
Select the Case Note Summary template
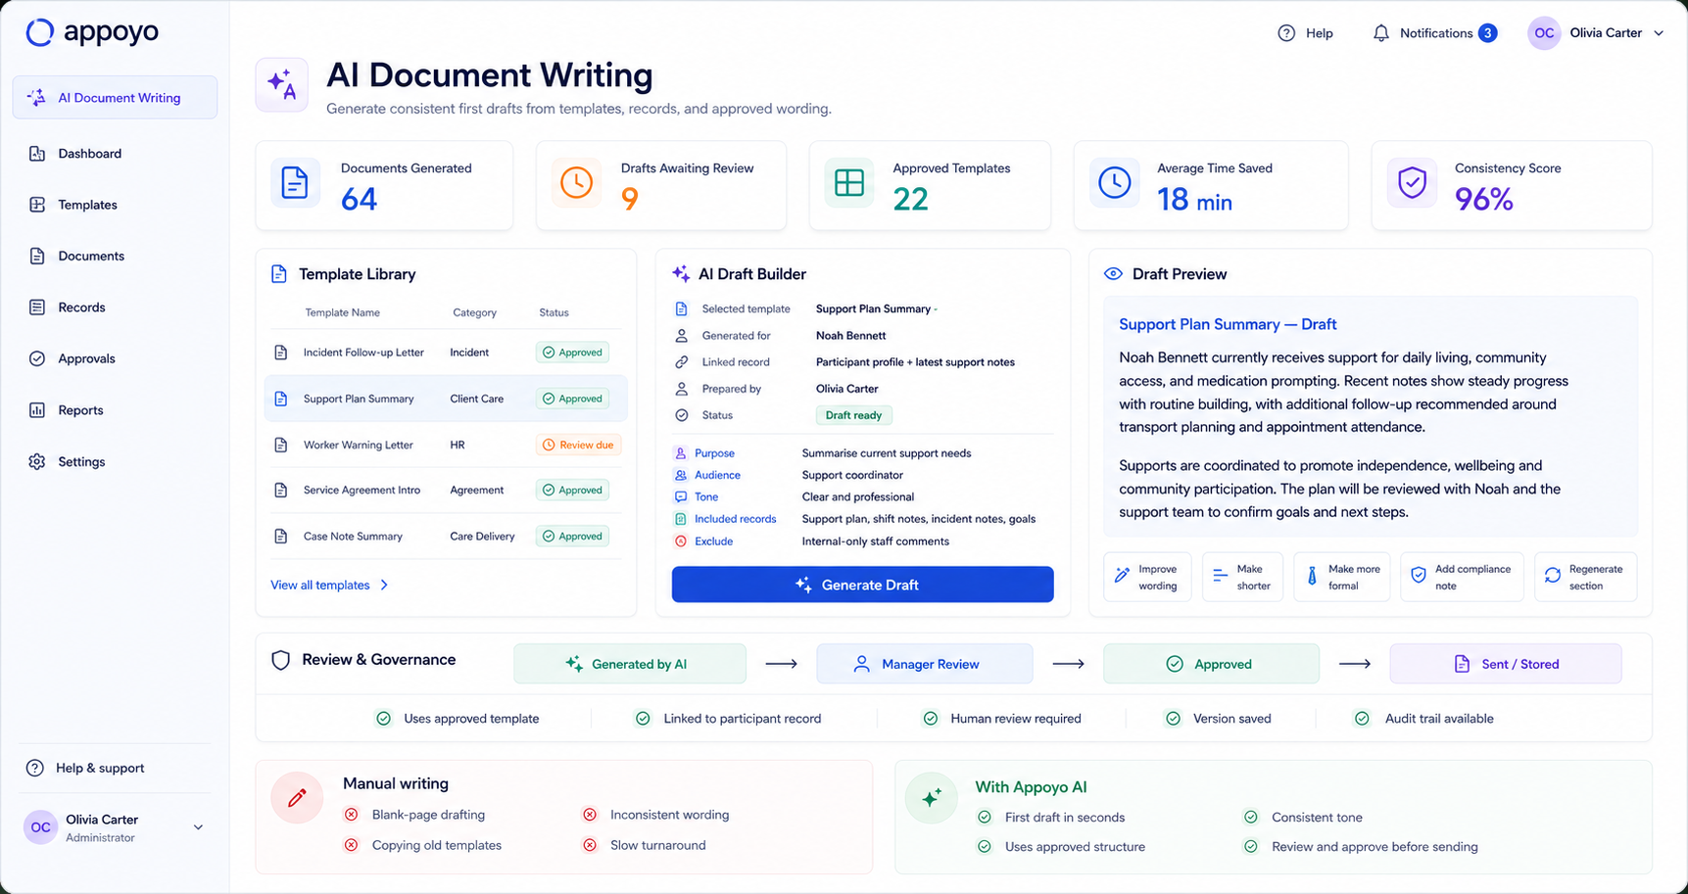pyautogui.click(x=446, y=537)
